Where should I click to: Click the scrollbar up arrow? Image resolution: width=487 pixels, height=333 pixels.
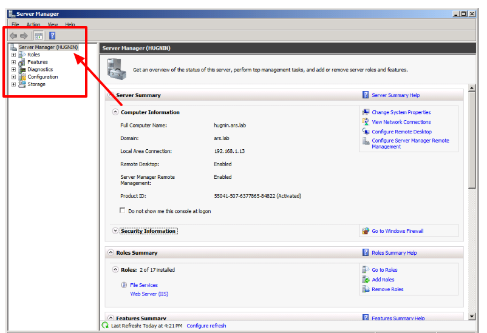(472, 88)
